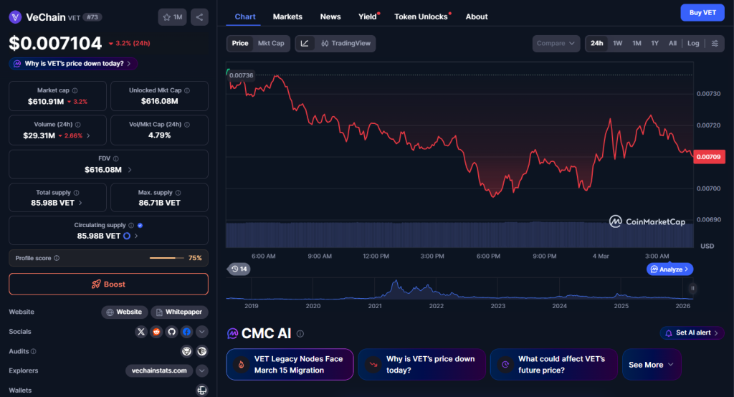Expand the Explorers list chevron
The width and height of the screenshot is (734, 397).
point(202,370)
